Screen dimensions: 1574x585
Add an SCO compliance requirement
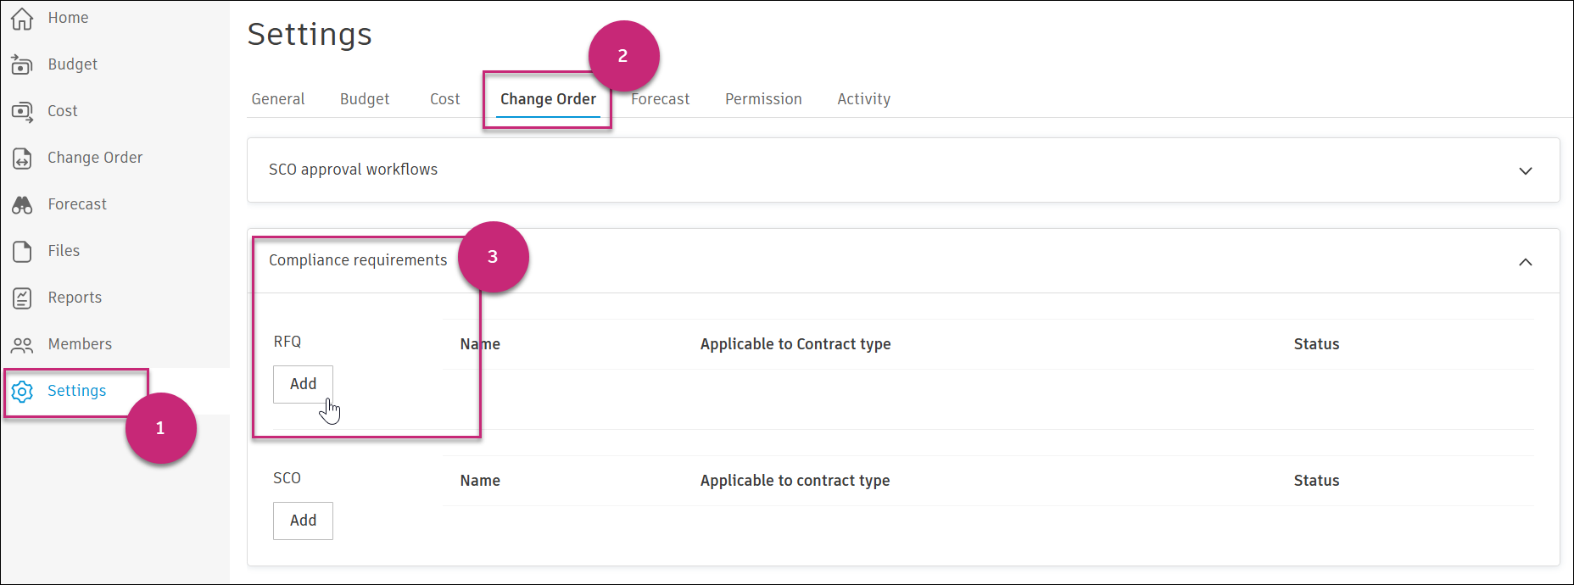[x=303, y=521]
